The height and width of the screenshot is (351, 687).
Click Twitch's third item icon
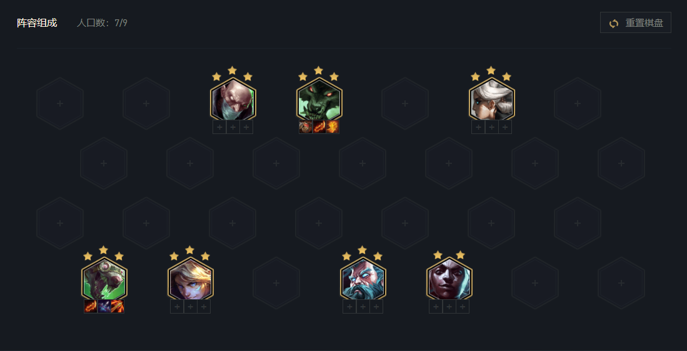point(118,306)
